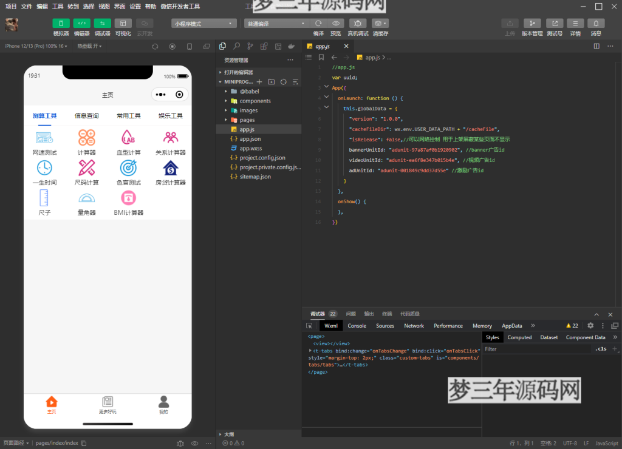Screen dimensions: 622x449
Task: Tap the 房贷计算器 house icon in the simulator
Action: pos(170,167)
